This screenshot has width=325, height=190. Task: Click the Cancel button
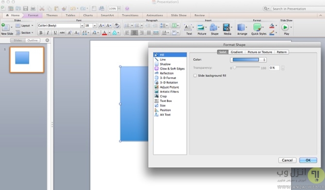click(x=287, y=160)
